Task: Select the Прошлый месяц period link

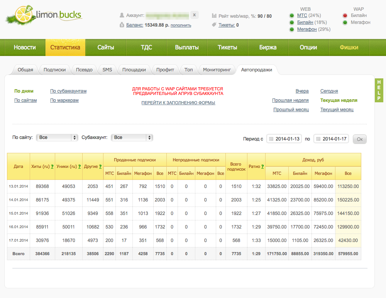Action: tap(291, 110)
